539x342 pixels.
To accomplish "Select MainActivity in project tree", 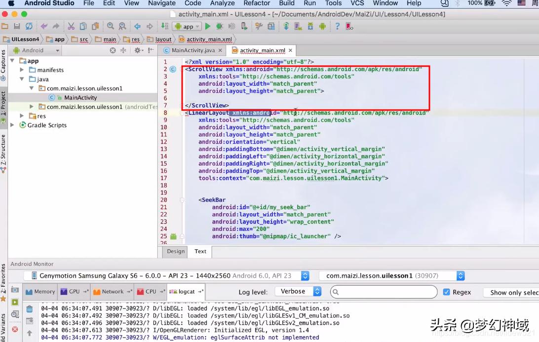I will coord(80,98).
